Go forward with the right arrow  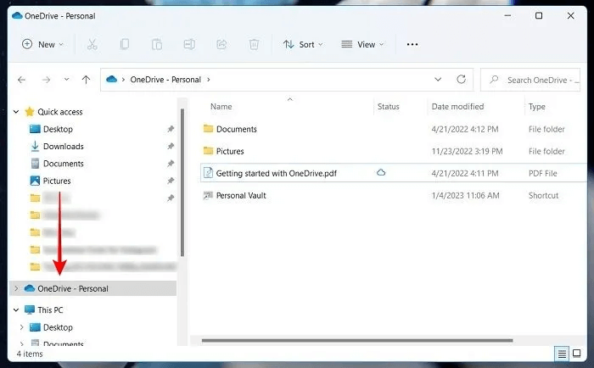pos(46,80)
